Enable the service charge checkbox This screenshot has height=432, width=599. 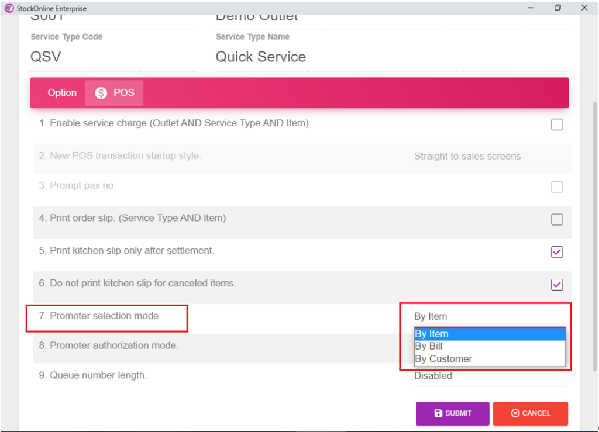pyautogui.click(x=557, y=125)
